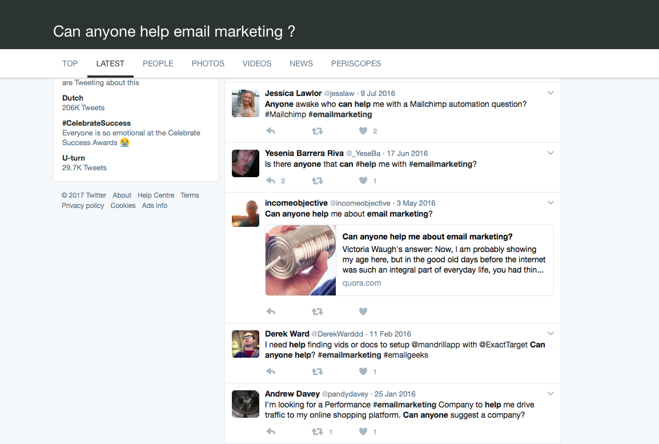Select the LATEST tab
Viewport: 659px width, 444px height.
point(110,63)
